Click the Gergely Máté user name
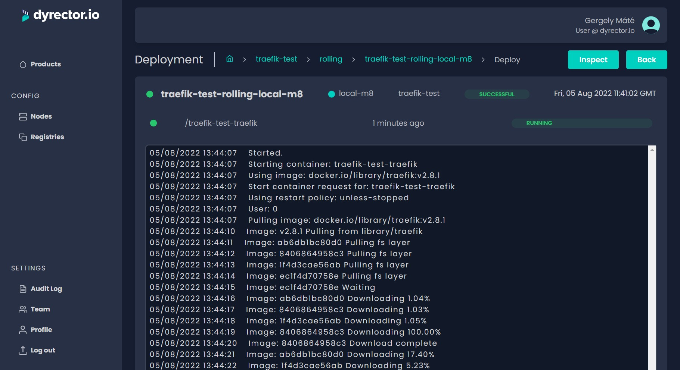This screenshot has width=680, height=370. [x=609, y=21]
